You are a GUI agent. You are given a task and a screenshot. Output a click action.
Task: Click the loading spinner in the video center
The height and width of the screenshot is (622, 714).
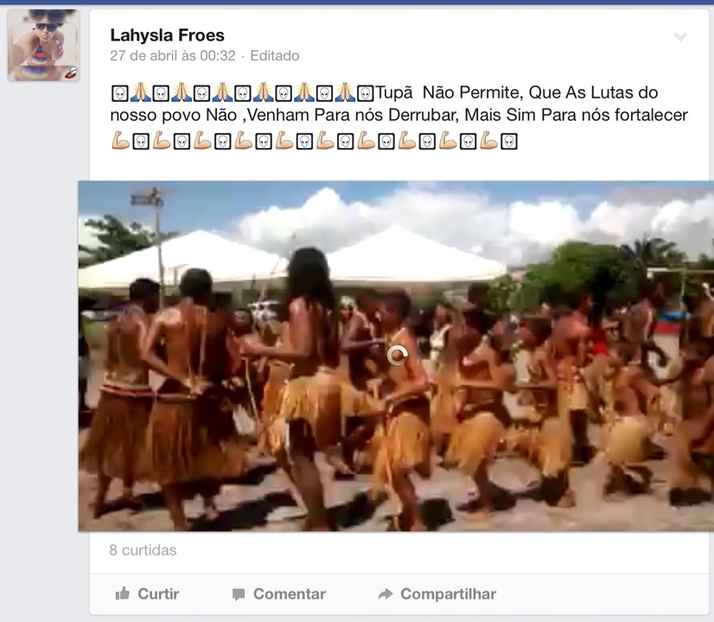coord(397,355)
